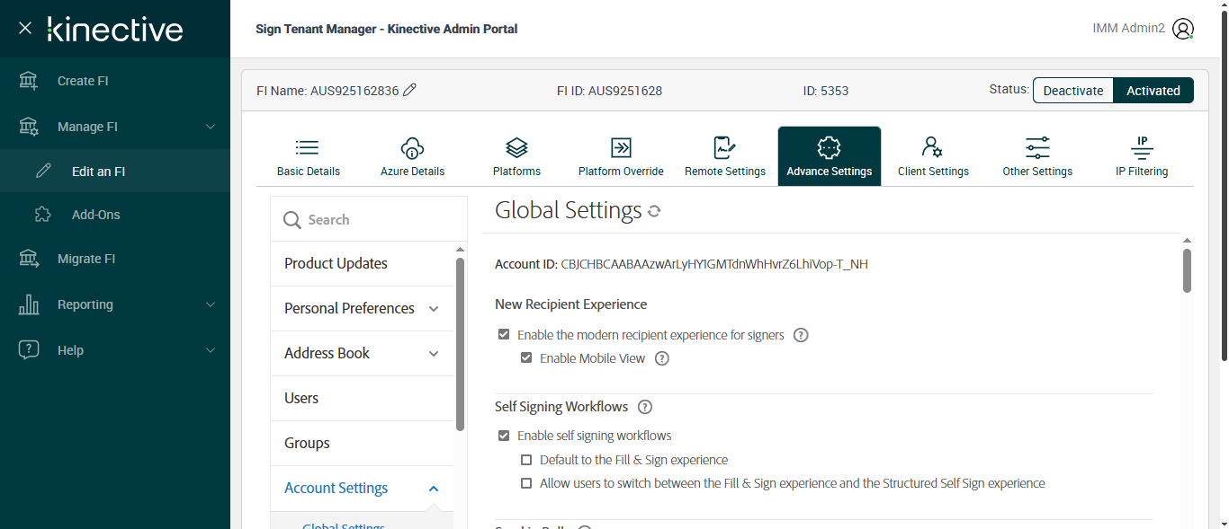This screenshot has width=1229, height=529.
Task: Expand the Reporting menu in sidebar
Action: 211,304
